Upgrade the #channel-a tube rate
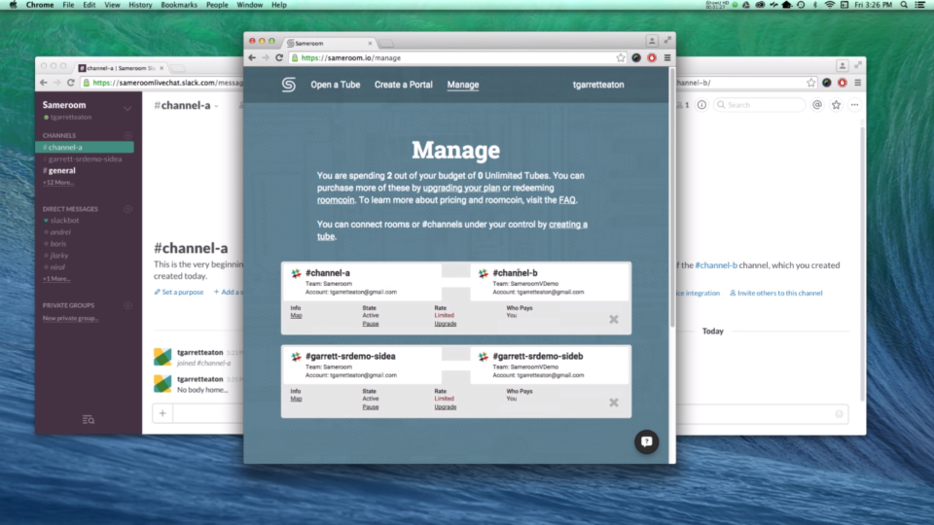 coord(445,324)
